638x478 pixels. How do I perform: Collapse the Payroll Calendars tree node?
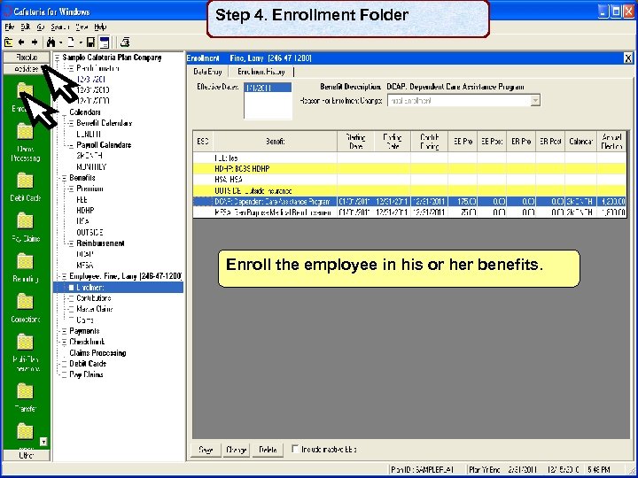[71, 145]
